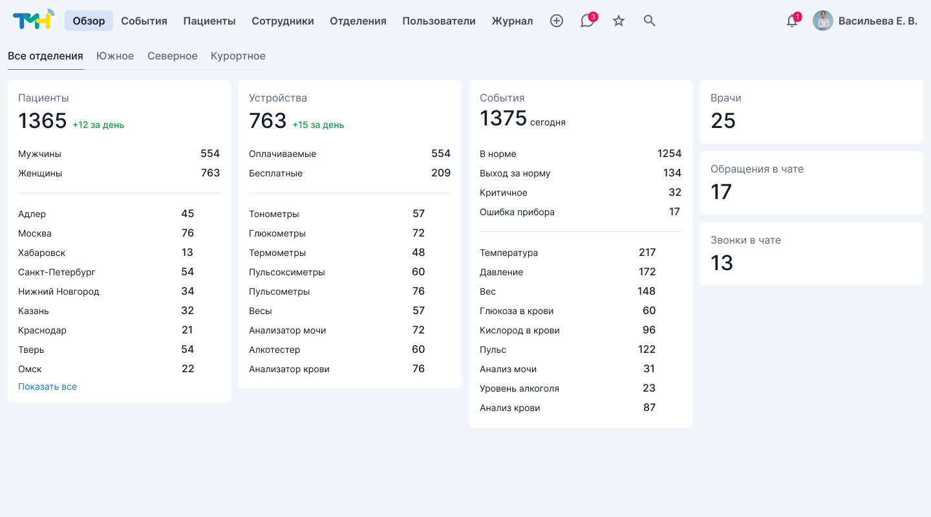Image resolution: width=931 pixels, height=517 pixels.
Task: Click the Мужчины row
Action: (119, 154)
